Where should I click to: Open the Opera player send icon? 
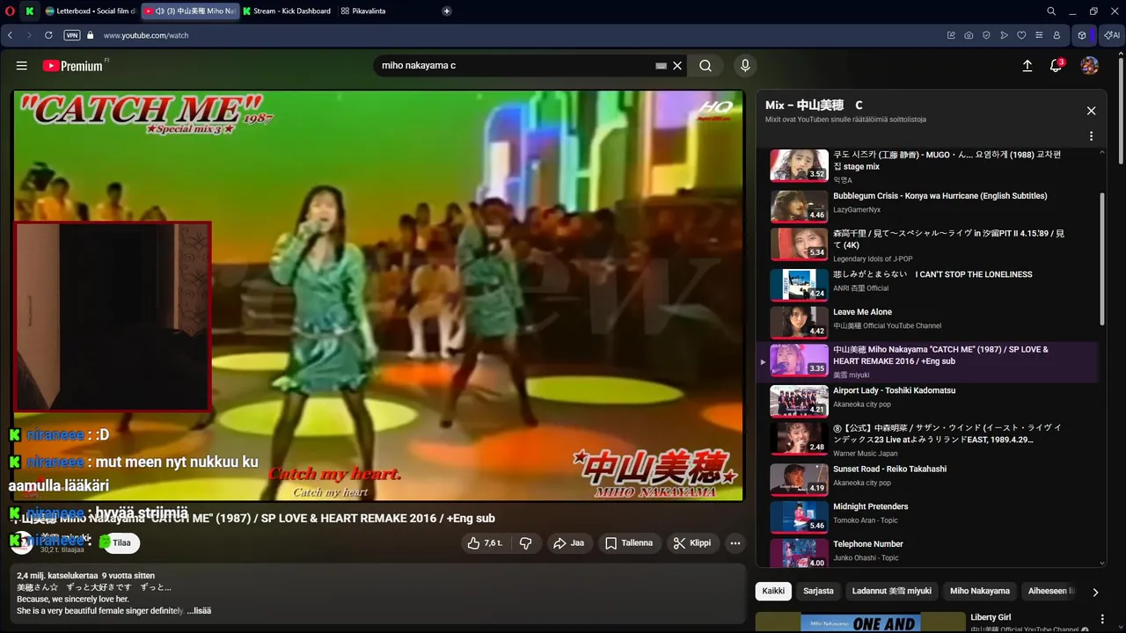coord(1004,35)
